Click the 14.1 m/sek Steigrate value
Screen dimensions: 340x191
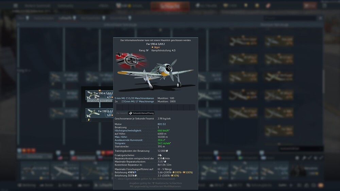[x=164, y=143]
